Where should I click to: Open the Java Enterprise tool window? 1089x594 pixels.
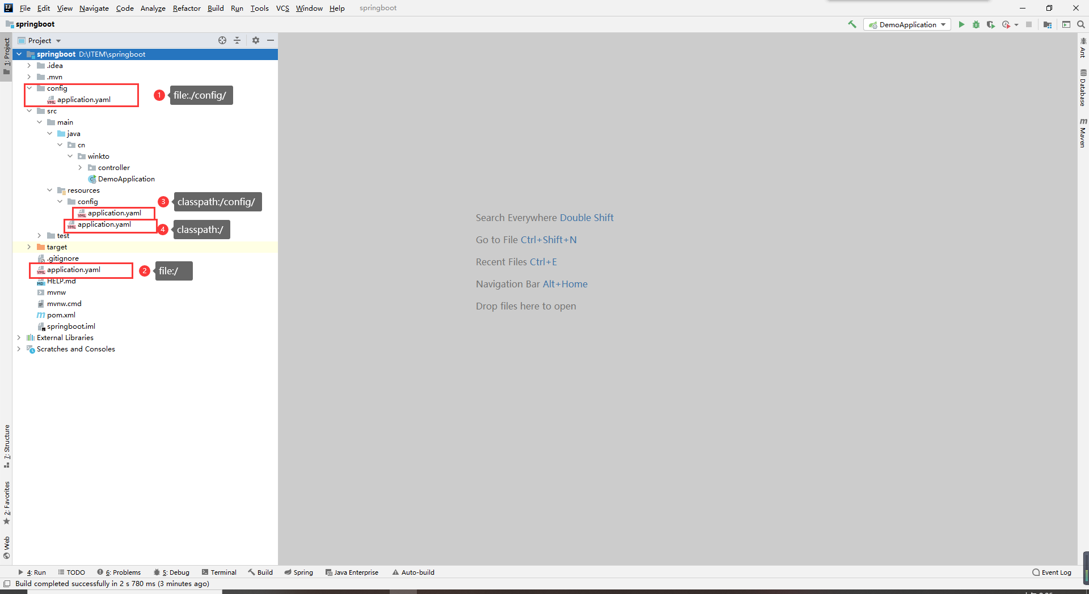352,572
